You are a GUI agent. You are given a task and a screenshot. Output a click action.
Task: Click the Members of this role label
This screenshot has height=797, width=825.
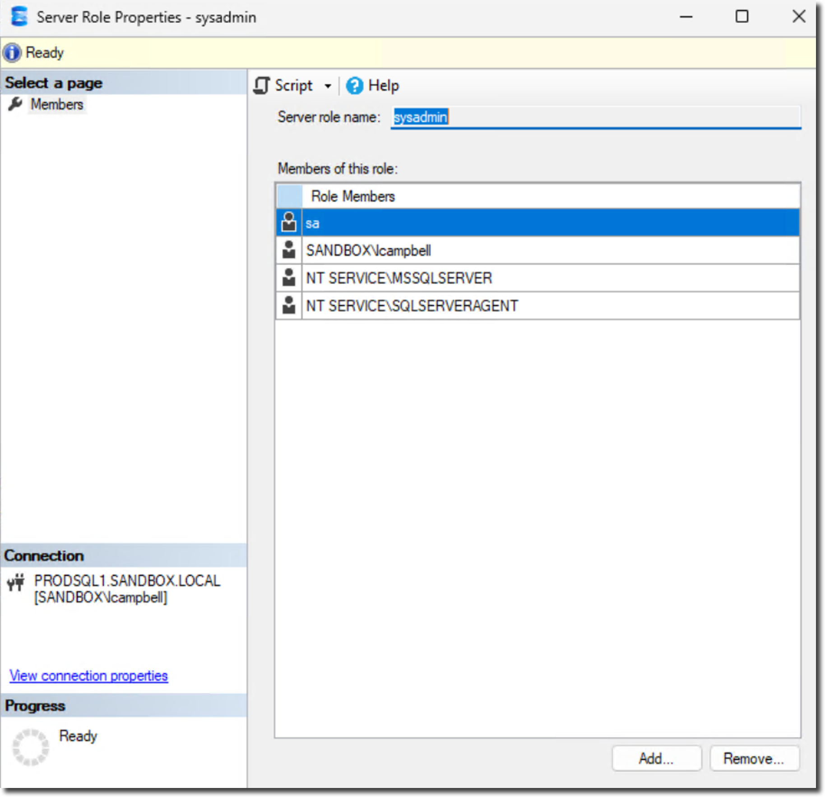point(338,169)
